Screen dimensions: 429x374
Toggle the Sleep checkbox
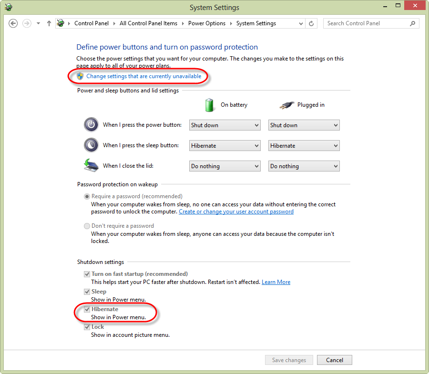(x=87, y=292)
